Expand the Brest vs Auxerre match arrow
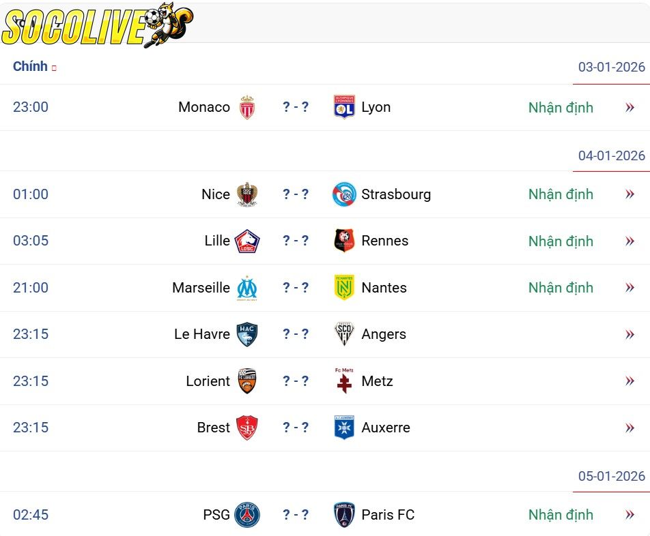This screenshot has height=536, width=650. point(630,428)
